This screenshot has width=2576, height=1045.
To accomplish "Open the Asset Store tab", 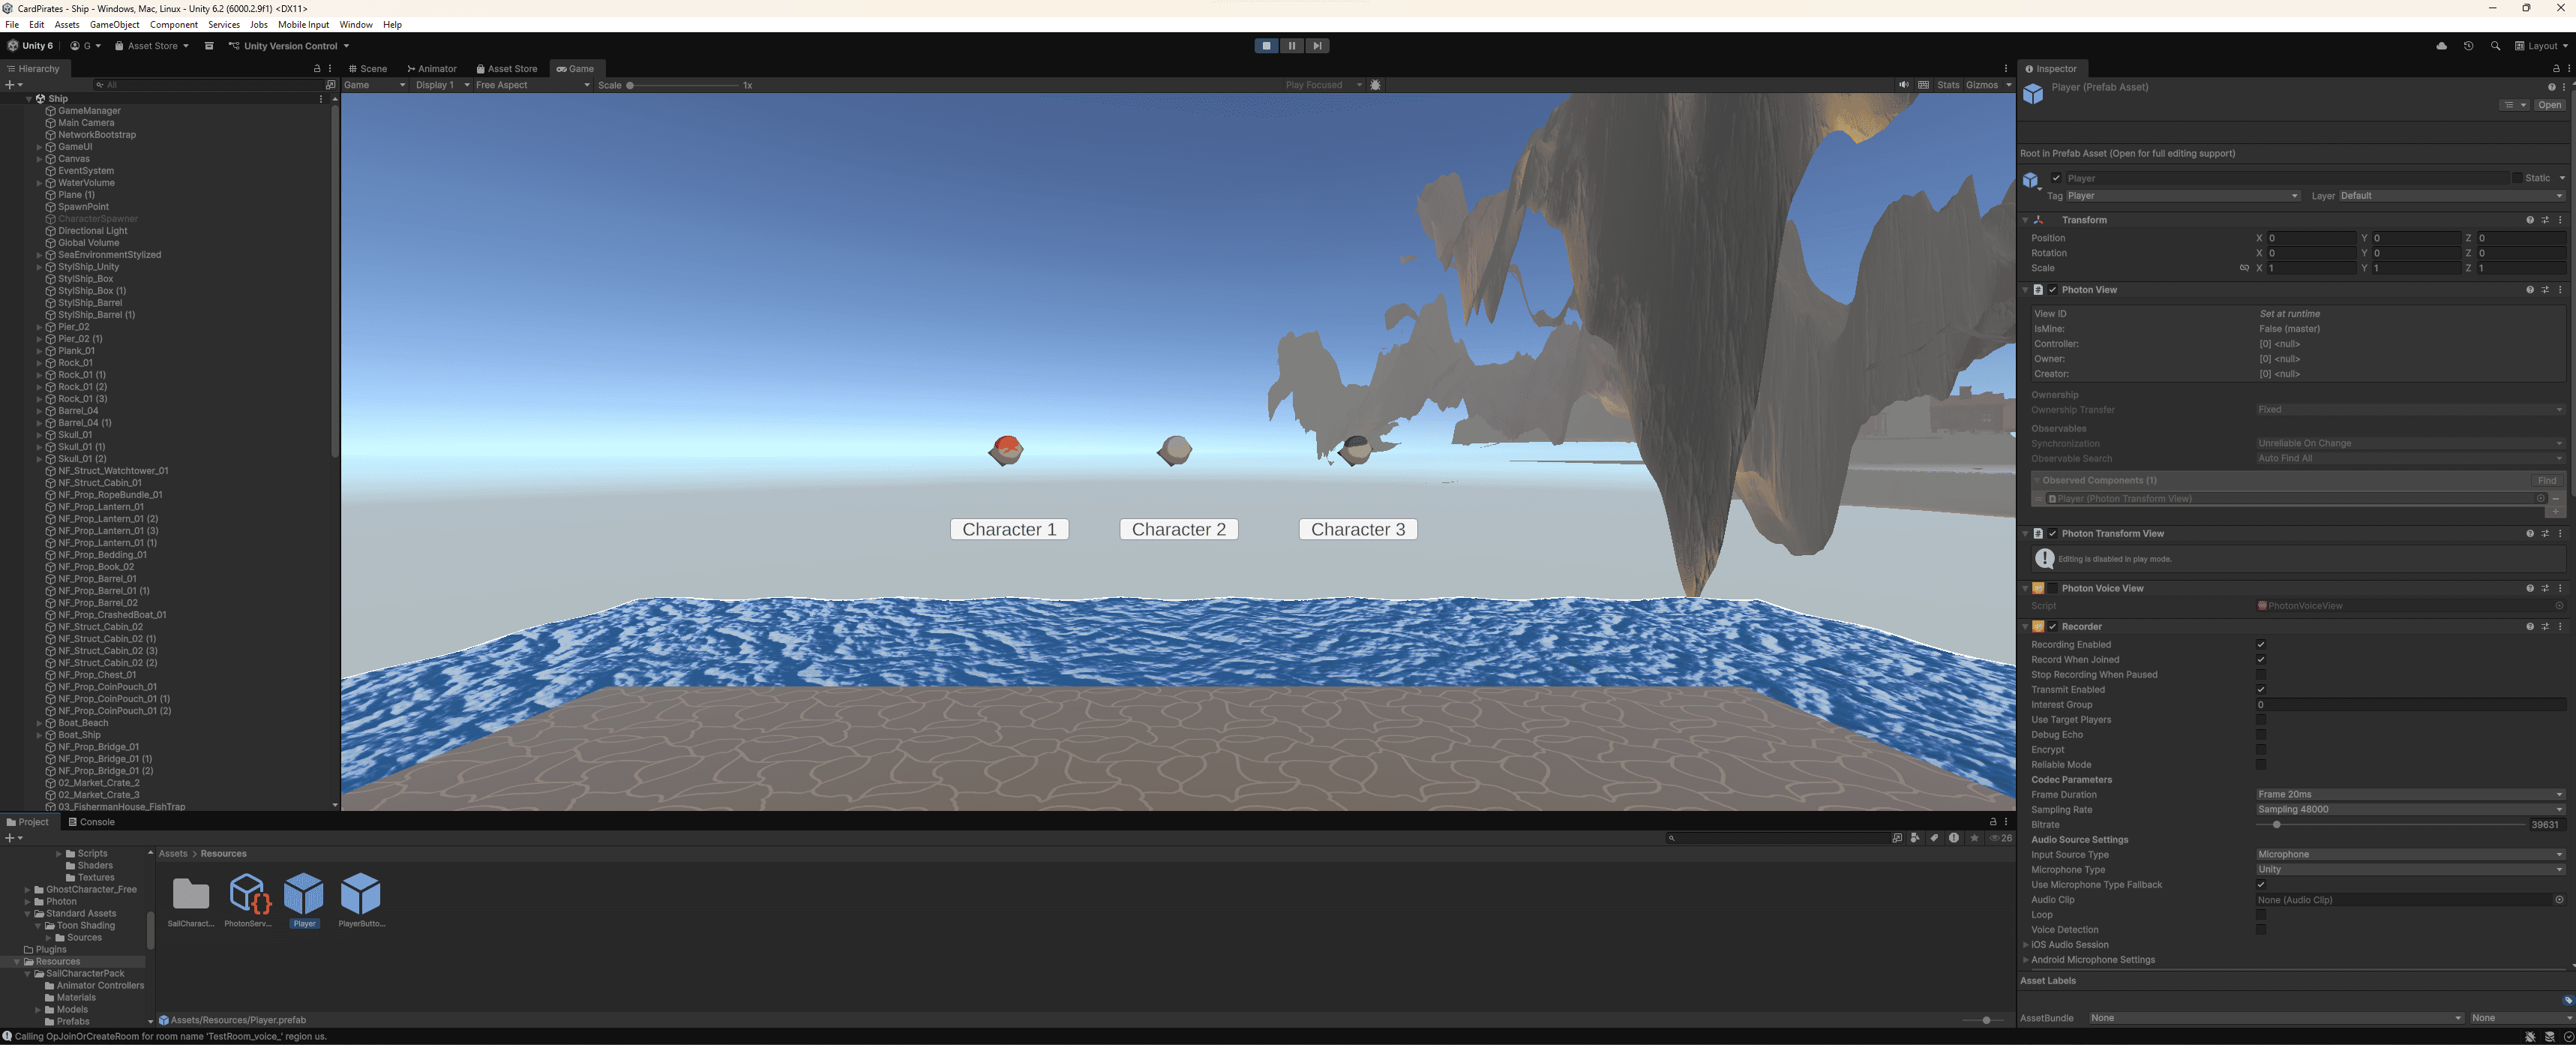I will pos(508,68).
